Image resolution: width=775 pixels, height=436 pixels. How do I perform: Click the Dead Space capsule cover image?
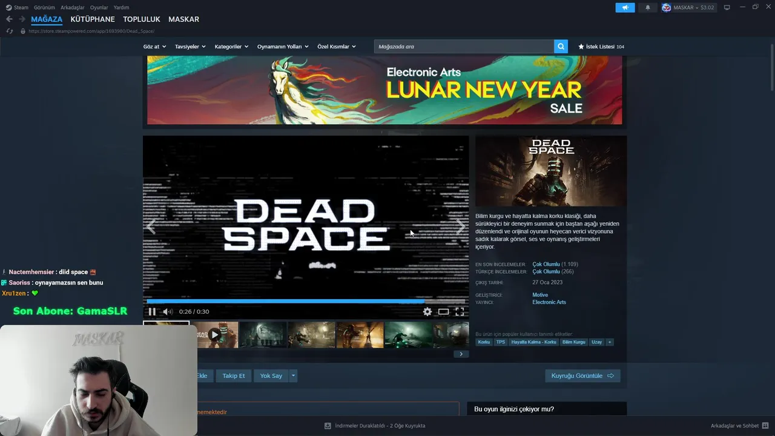click(551, 171)
